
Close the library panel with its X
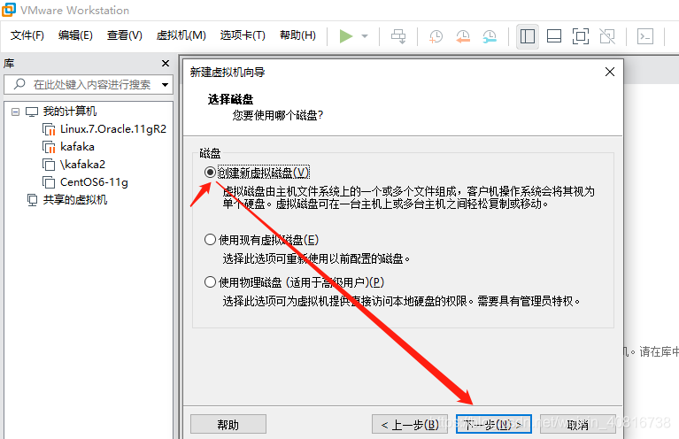pyautogui.click(x=166, y=64)
